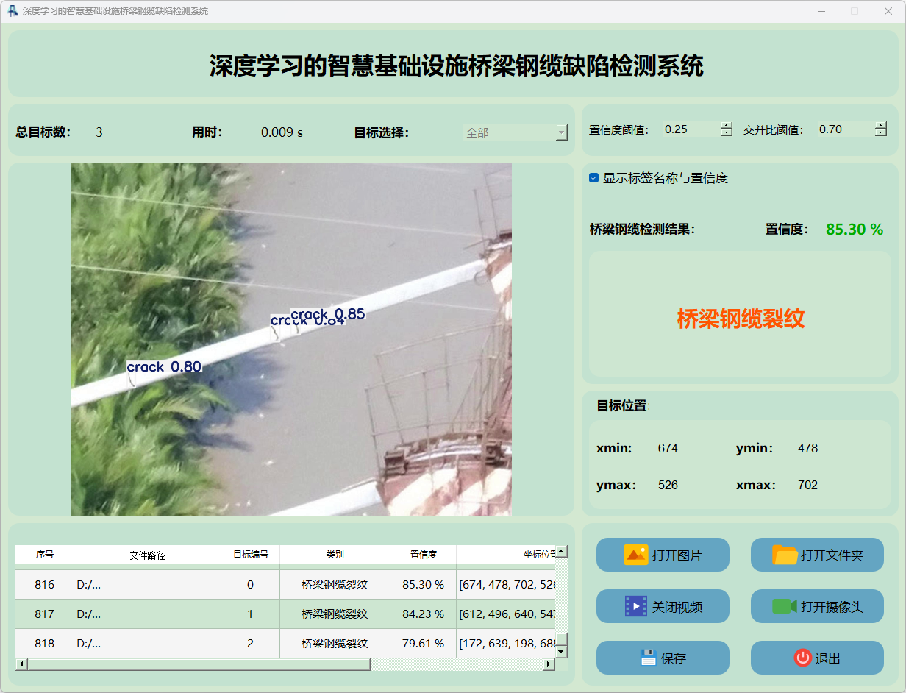Screen dimensions: 906x693
Task: Click the 类别 column header
Action: click(335, 555)
